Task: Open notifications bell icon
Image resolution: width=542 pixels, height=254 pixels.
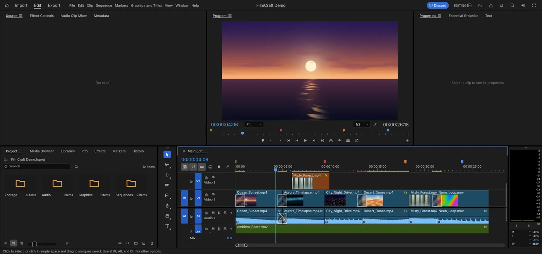Action: (501, 5)
